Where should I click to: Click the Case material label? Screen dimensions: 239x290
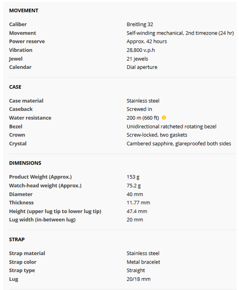(x=26, y=101)
